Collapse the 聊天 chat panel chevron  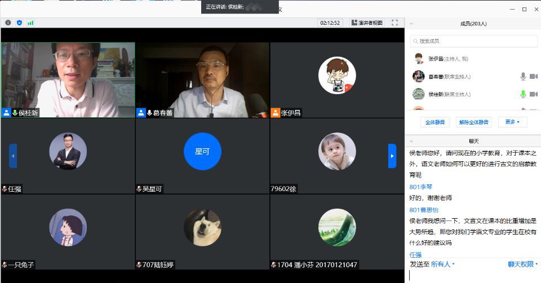(x=411, y=141)
